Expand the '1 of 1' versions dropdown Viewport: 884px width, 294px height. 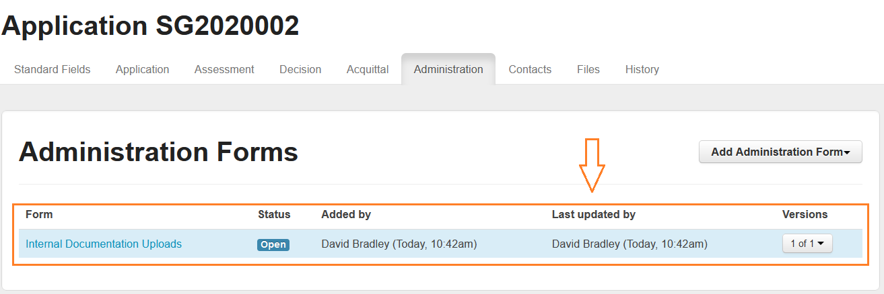click(807, 244)
